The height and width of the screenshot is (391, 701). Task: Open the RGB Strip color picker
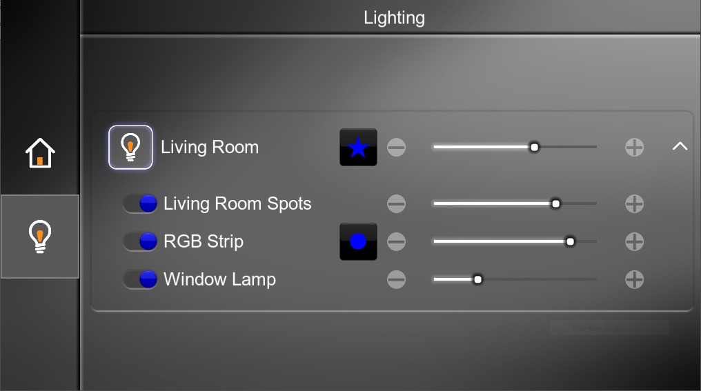pos(358,241)
